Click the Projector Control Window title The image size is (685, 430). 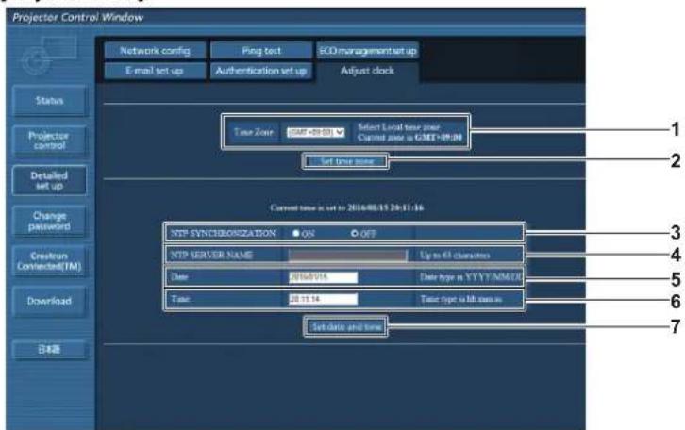click(77, 18)
